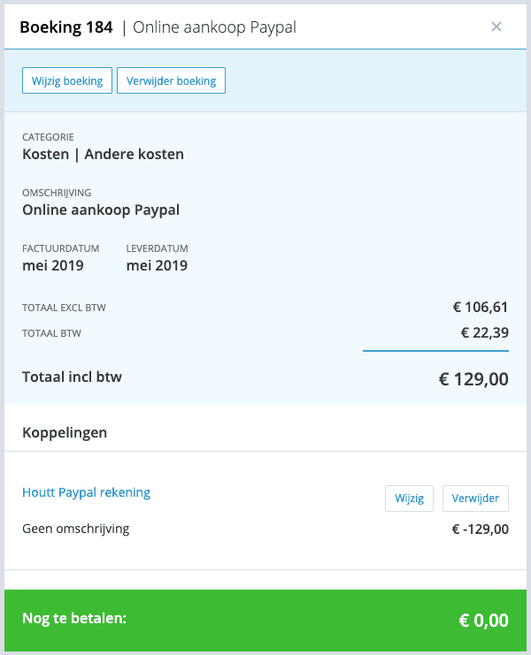
Task: Click the Koppelingen section heading
Action: coord(65,433)
